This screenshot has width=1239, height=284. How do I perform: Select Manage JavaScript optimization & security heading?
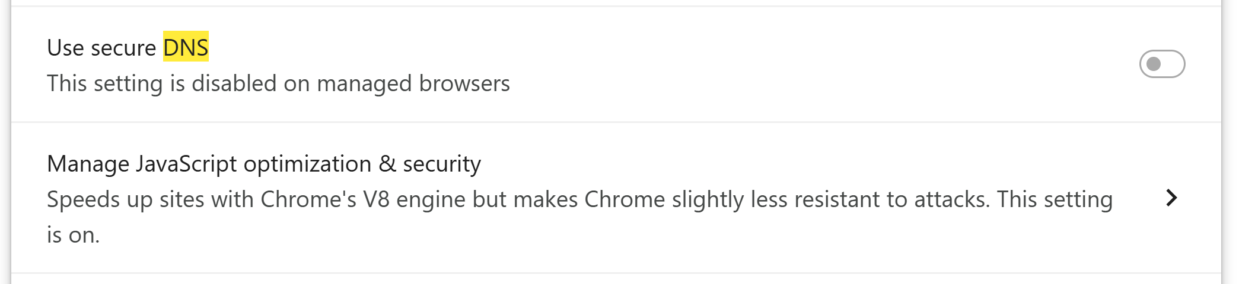point(263,164)
